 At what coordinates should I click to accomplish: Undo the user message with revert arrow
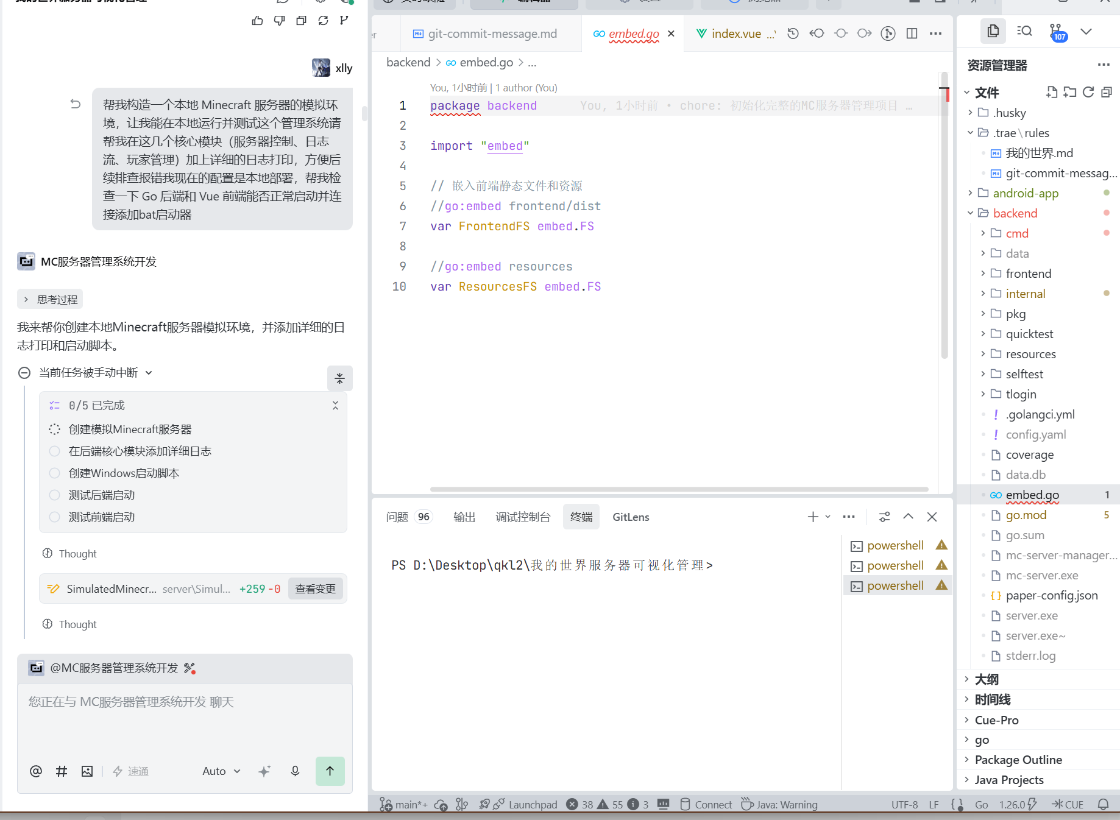(x=76, y=104)
